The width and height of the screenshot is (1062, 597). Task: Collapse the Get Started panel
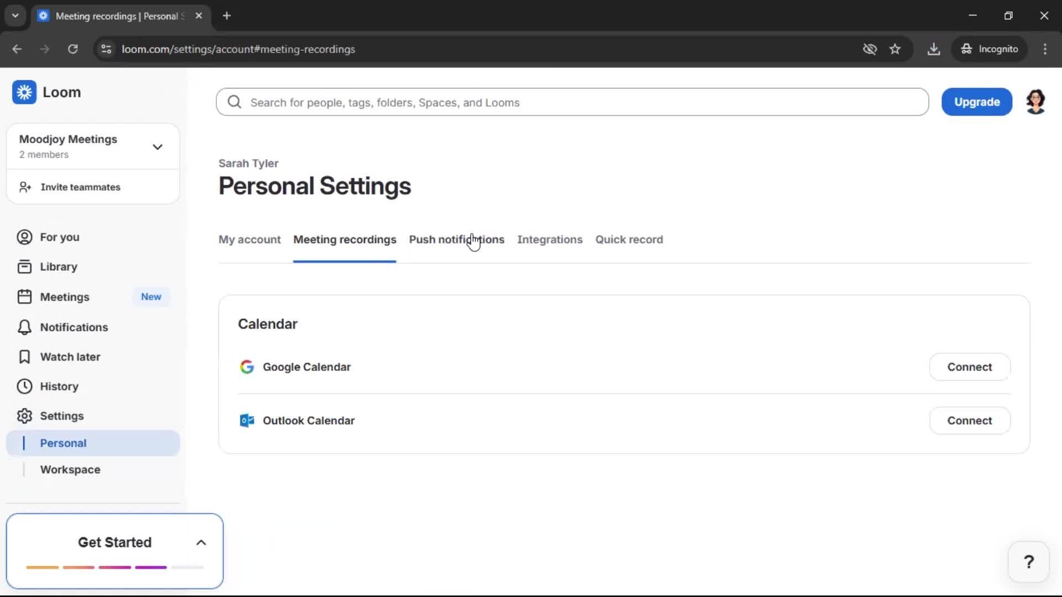click(201, 542)
